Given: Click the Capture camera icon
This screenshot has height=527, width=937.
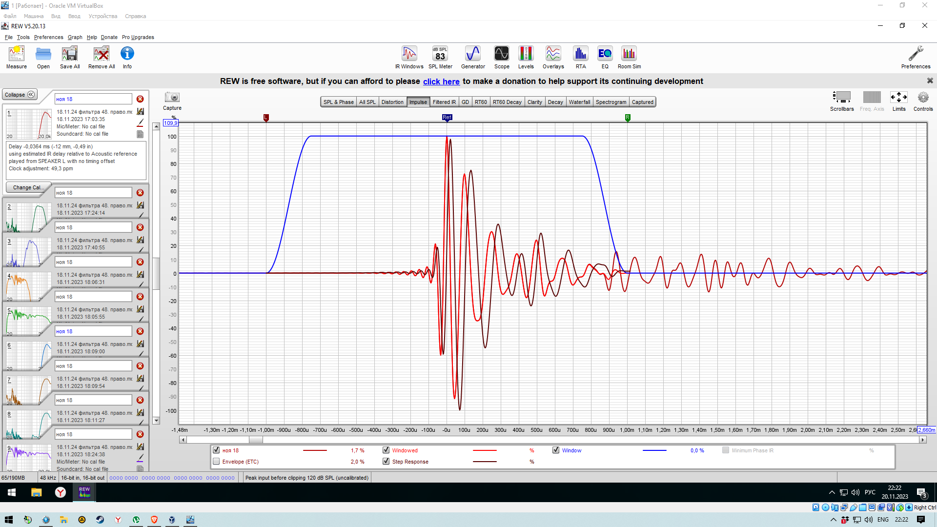Looking at the screenshot, I should coord(172,98).
